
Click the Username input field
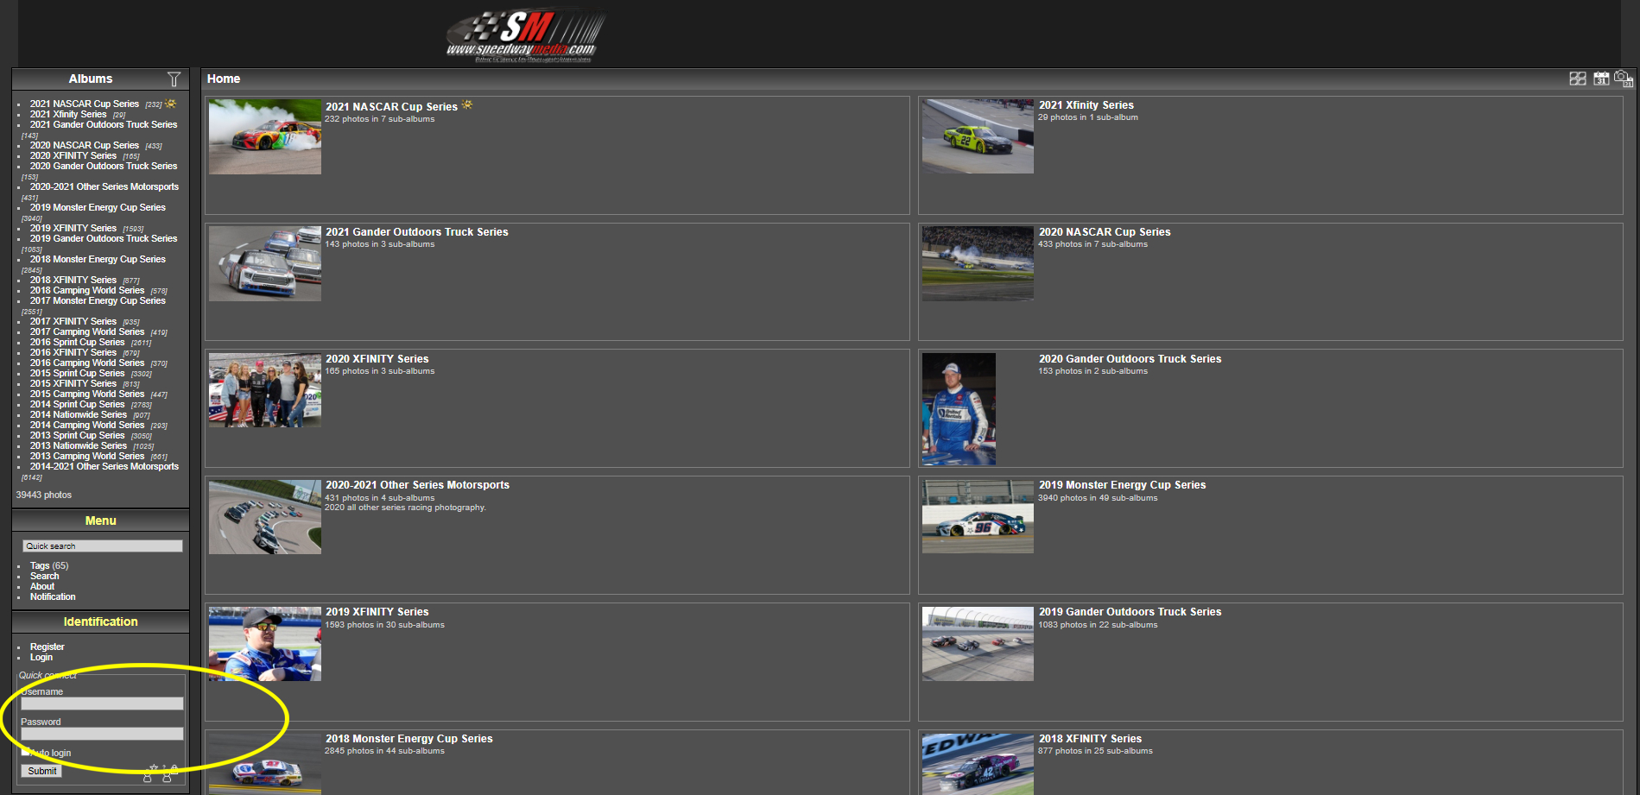tap(102, 704)
